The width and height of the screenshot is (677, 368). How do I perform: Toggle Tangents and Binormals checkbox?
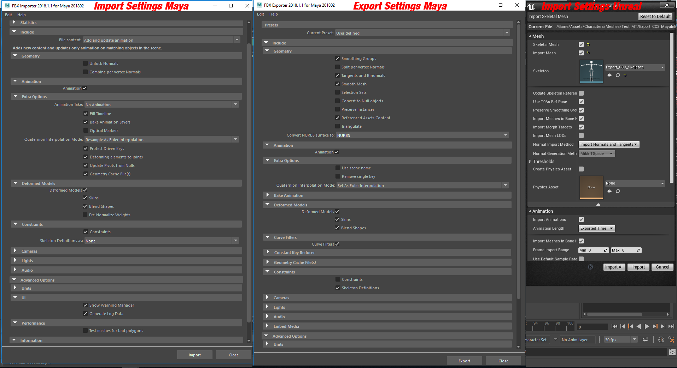[337, 76]
